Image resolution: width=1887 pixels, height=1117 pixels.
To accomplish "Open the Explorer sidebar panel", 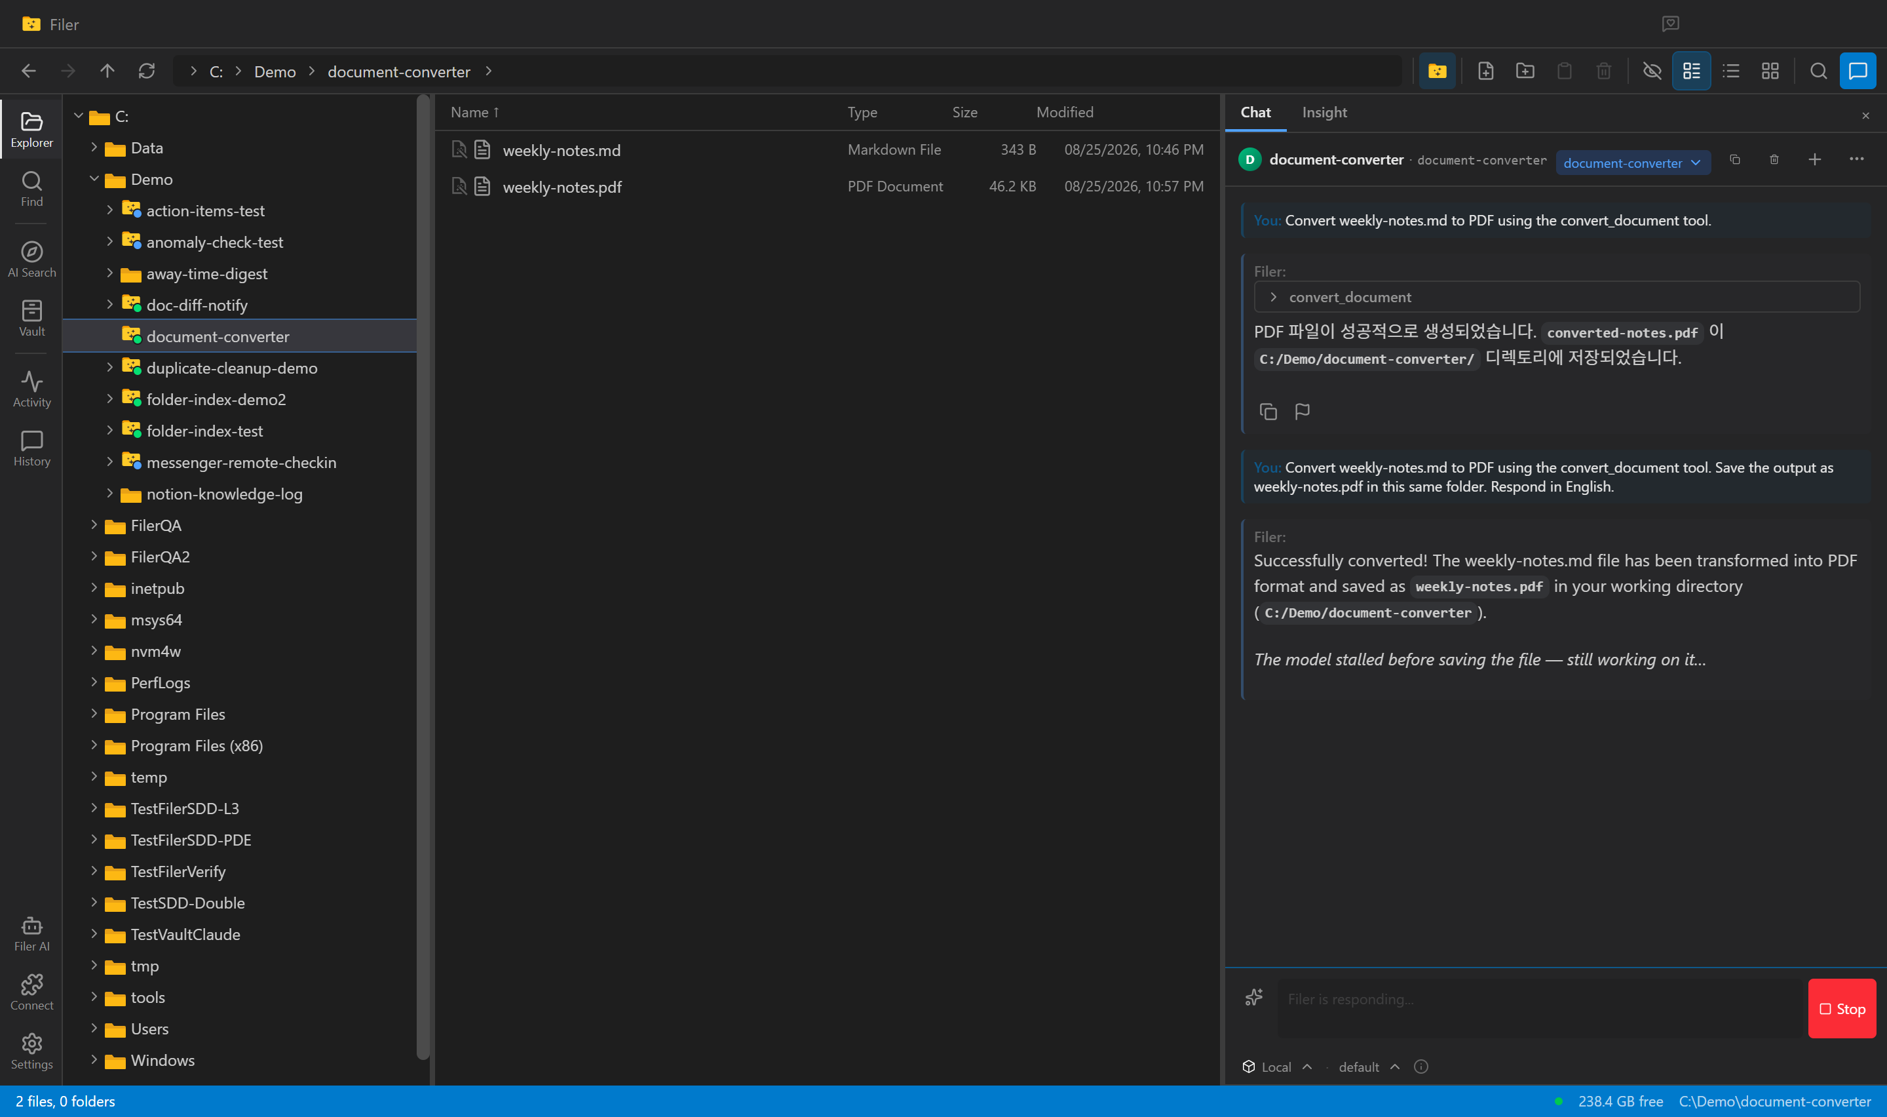I will [x=31, y=129].
